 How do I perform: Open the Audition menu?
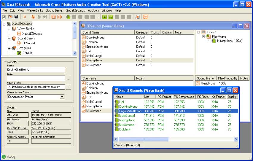click(93, 10)
